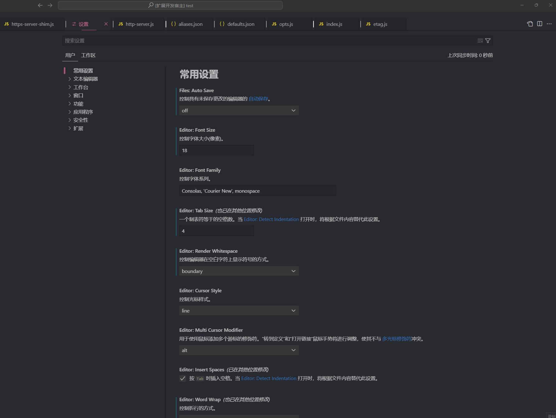
Task: Click the command center search bar
Action: click(170, 5)
